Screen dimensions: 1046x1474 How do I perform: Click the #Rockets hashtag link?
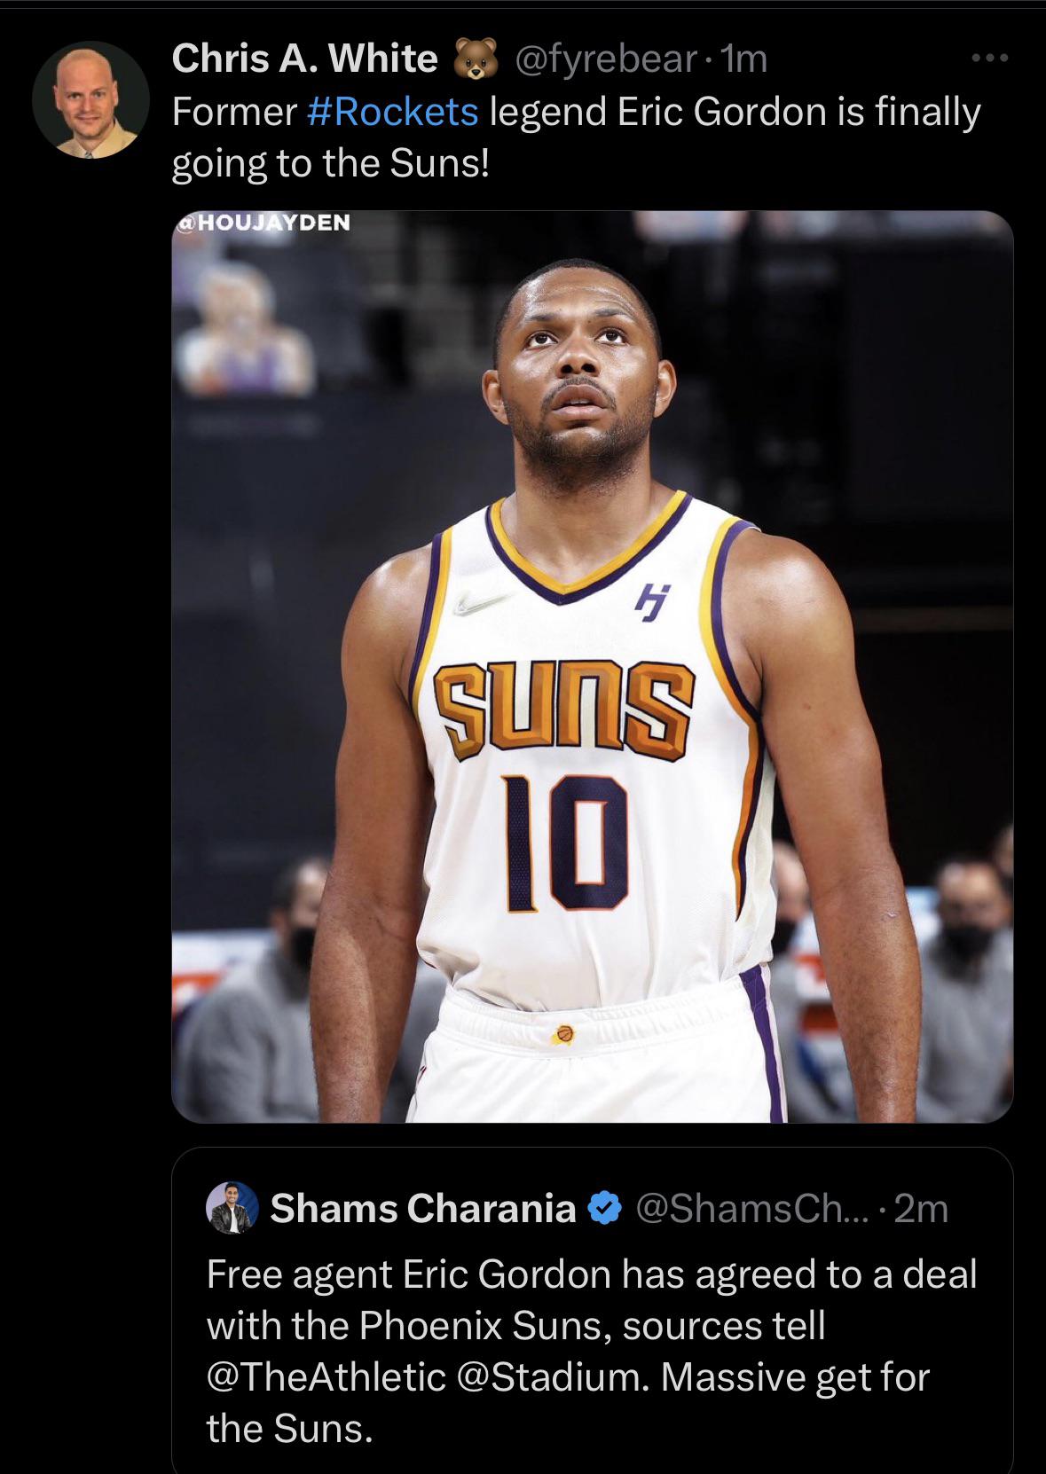pyautogui.click(x=392, y=112)
